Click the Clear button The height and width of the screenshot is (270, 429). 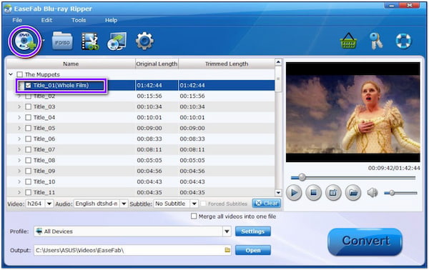tap(267, 204)
